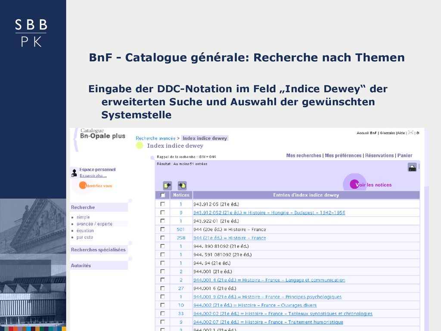The height and width of the screenshot is (331, 441).
Task: Click notice count 33
Action: click(181, 313)
